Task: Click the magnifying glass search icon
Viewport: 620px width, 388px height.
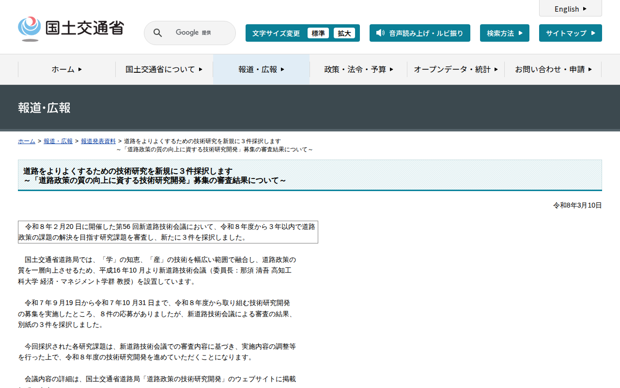Action: tap(157, 33)
